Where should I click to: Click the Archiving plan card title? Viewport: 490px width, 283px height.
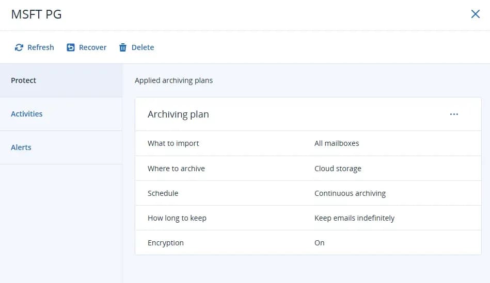pyautogui.click(x=178, y=114)
